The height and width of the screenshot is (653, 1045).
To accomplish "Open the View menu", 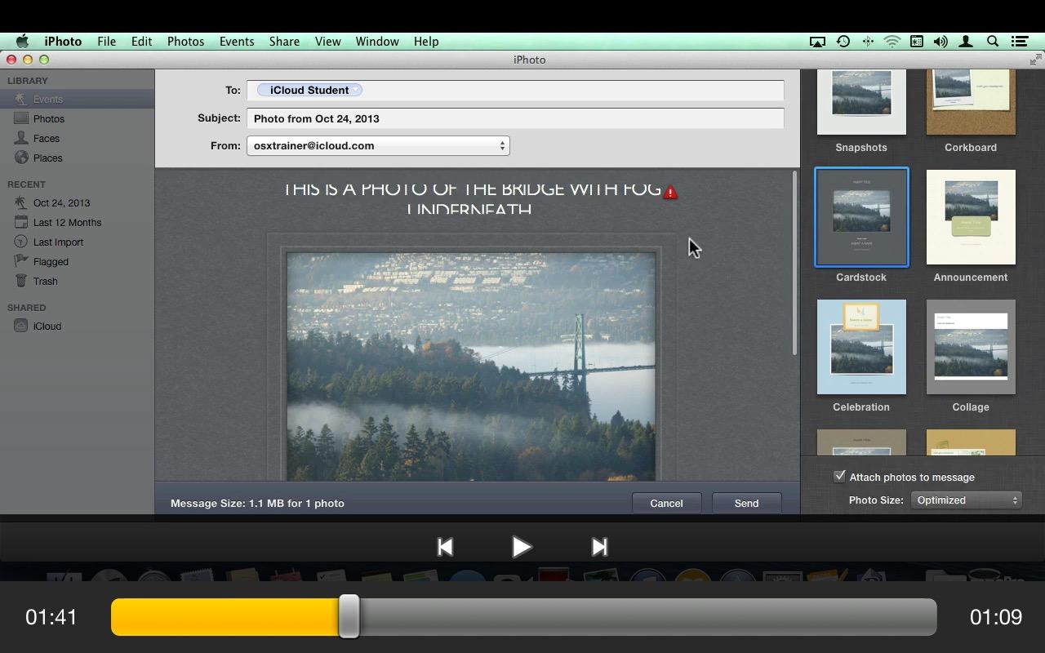I will 328,42.
